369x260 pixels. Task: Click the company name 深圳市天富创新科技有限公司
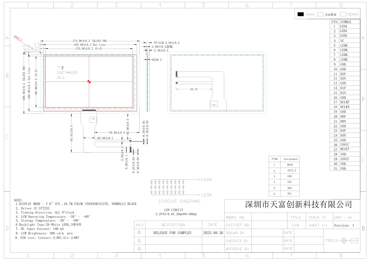tap(298, 204)
